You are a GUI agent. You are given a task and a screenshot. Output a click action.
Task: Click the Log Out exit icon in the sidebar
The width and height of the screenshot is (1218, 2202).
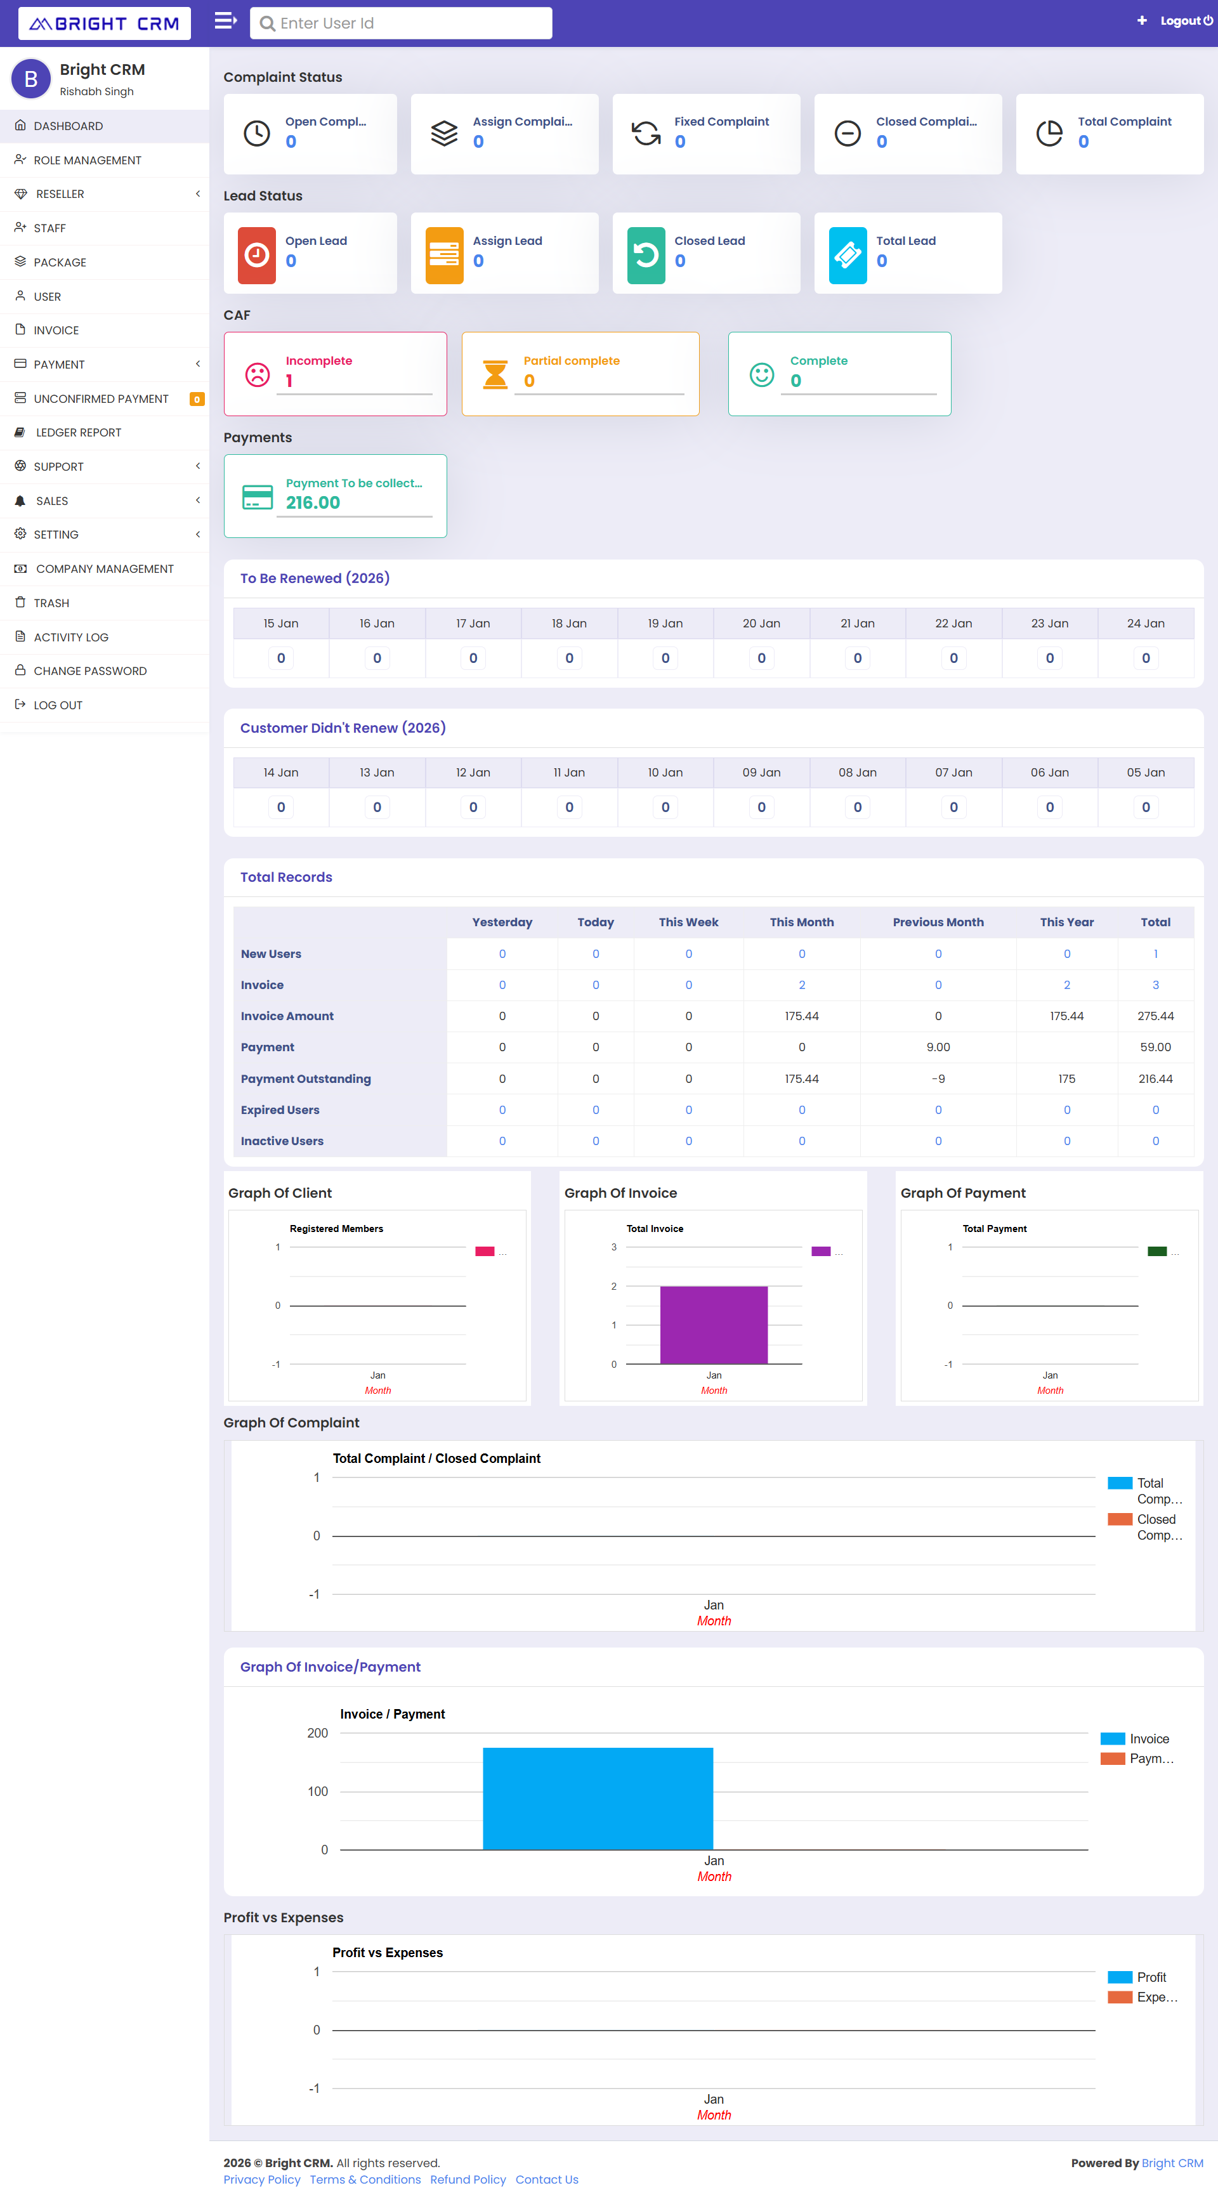(x=20, y=704)
